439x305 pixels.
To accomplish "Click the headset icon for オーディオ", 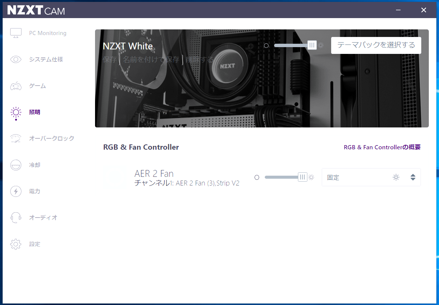I will (x=16, y=218).
